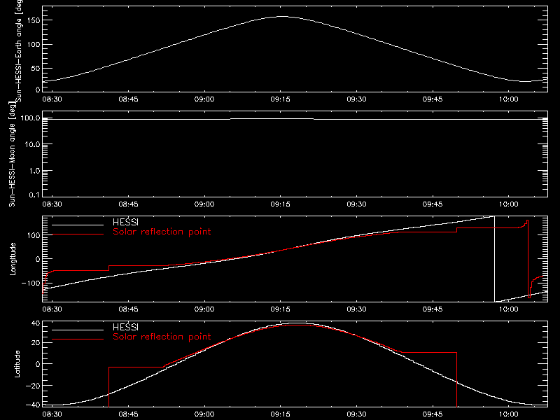
Task: Click red legend line sample in Latitude plot
Action: (78, 339)
